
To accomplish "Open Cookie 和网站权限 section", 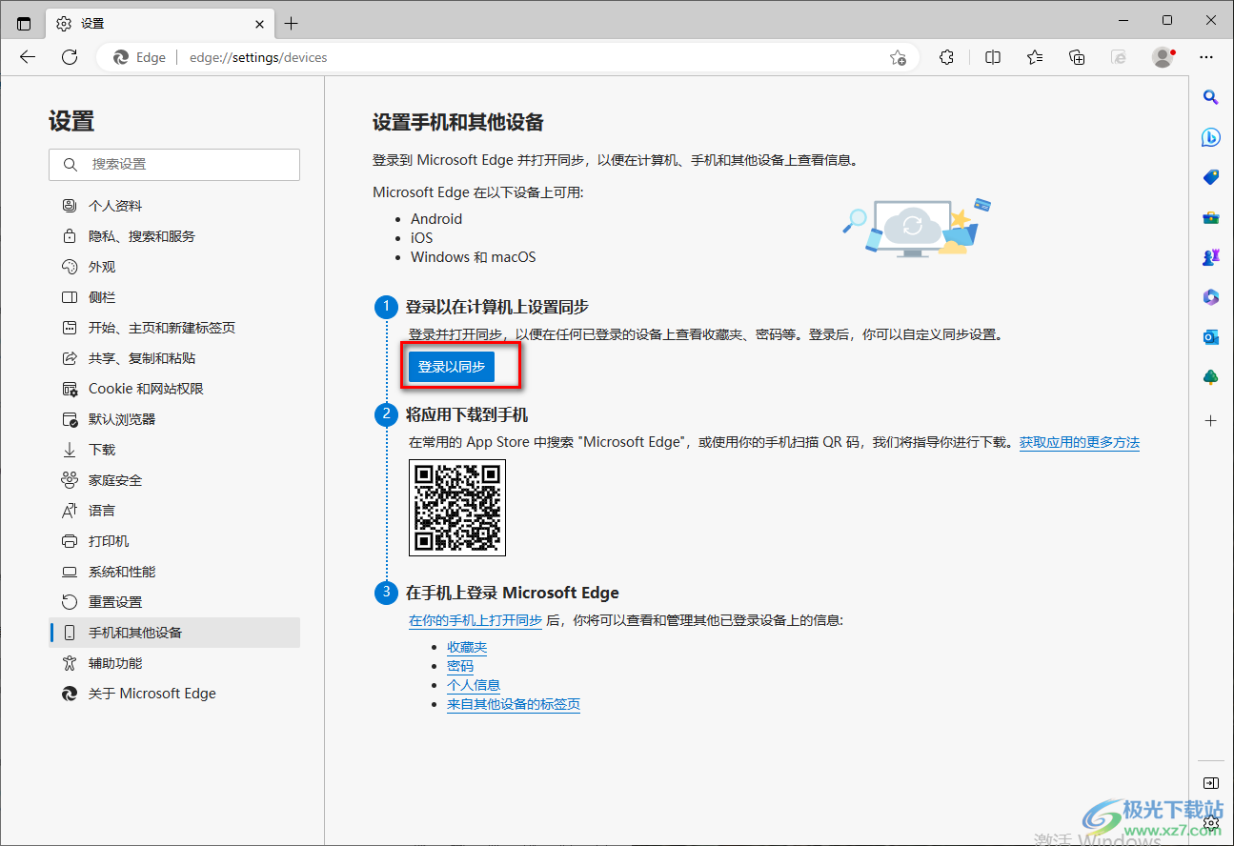I will (174, 389).
